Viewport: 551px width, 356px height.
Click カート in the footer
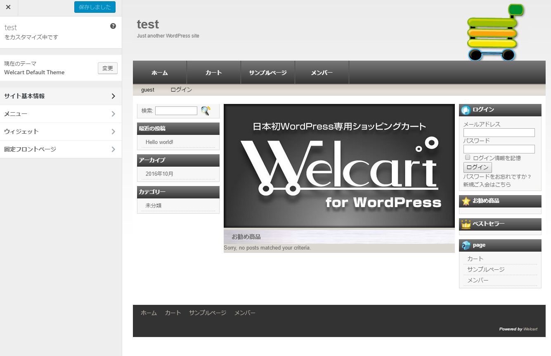click(x=173, y=313)
